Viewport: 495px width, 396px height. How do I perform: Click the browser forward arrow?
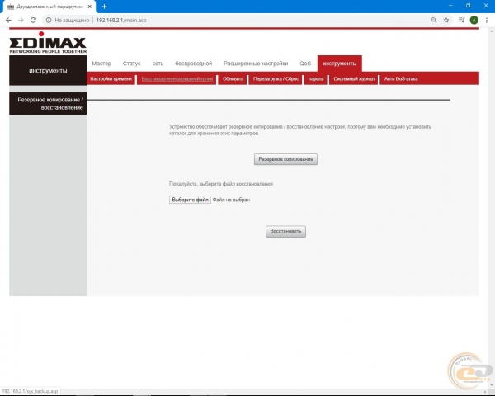21,20
